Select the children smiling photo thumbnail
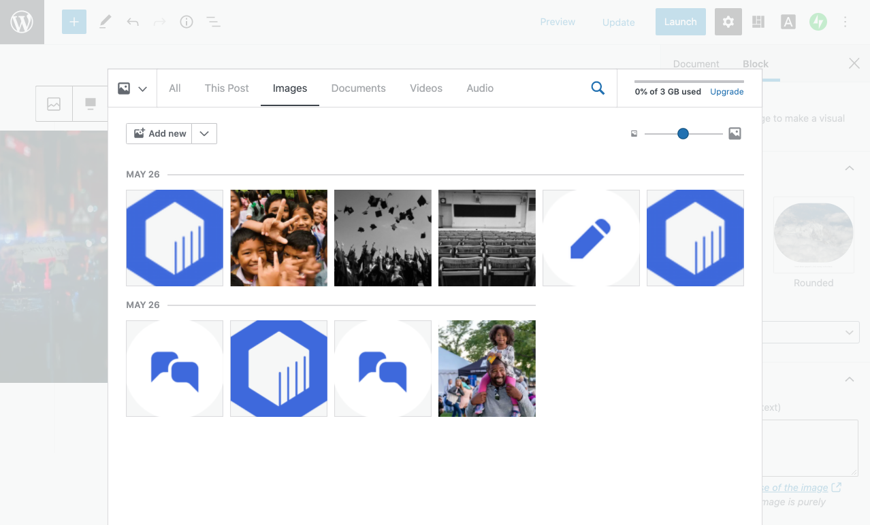Image resolution: width=870 pixels, height=525 pixels. 278,238
